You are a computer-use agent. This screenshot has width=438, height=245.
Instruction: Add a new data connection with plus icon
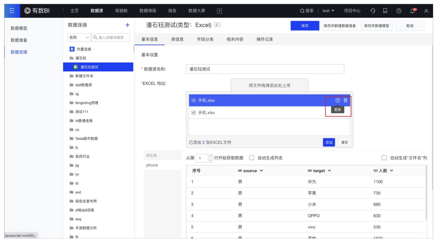[x=127, y=25]
